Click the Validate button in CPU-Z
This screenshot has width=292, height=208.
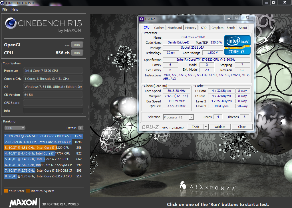[x=220, y=127]
